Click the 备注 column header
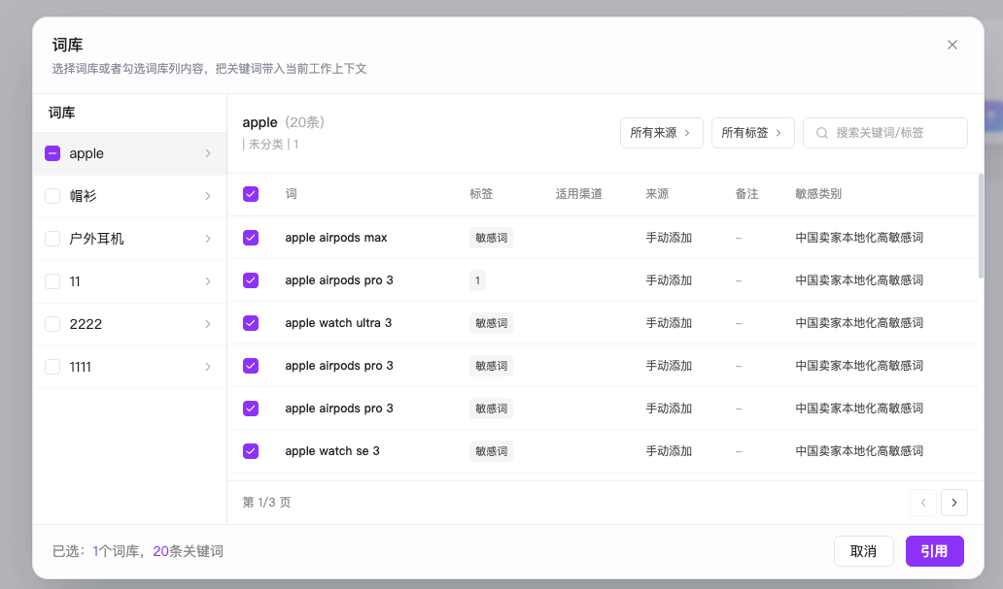 tap(746, 194)
